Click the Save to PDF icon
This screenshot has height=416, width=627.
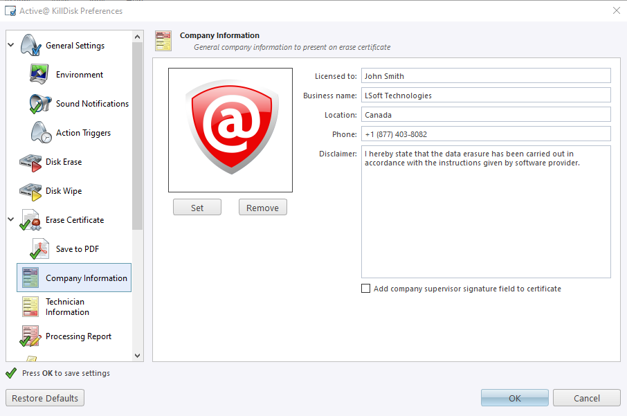(41, 249)
